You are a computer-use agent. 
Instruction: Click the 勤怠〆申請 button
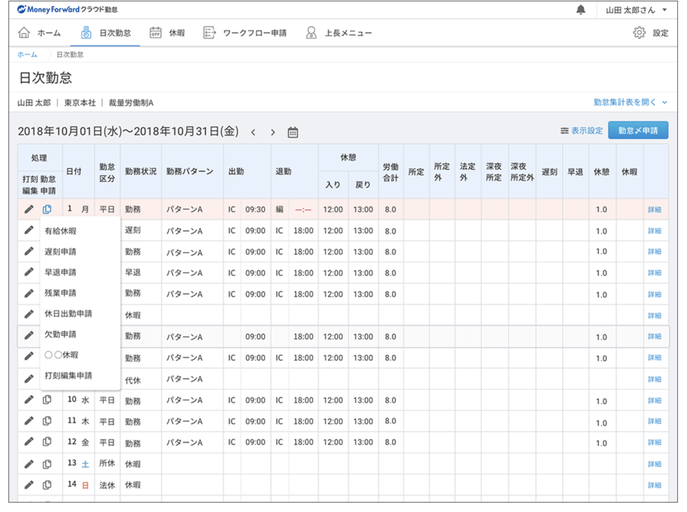tap(638, 130)
